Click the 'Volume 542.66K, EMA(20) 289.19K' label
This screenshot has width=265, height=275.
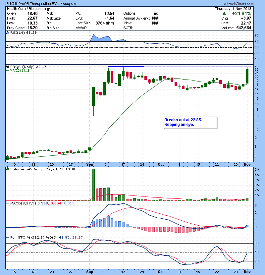point(43,169)
